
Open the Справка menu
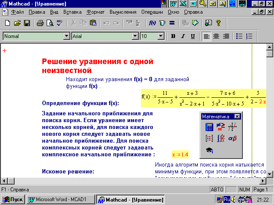click(193, 12)
